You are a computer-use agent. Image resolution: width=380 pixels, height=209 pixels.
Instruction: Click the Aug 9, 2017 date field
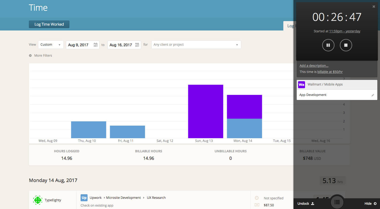coord(83,45)
